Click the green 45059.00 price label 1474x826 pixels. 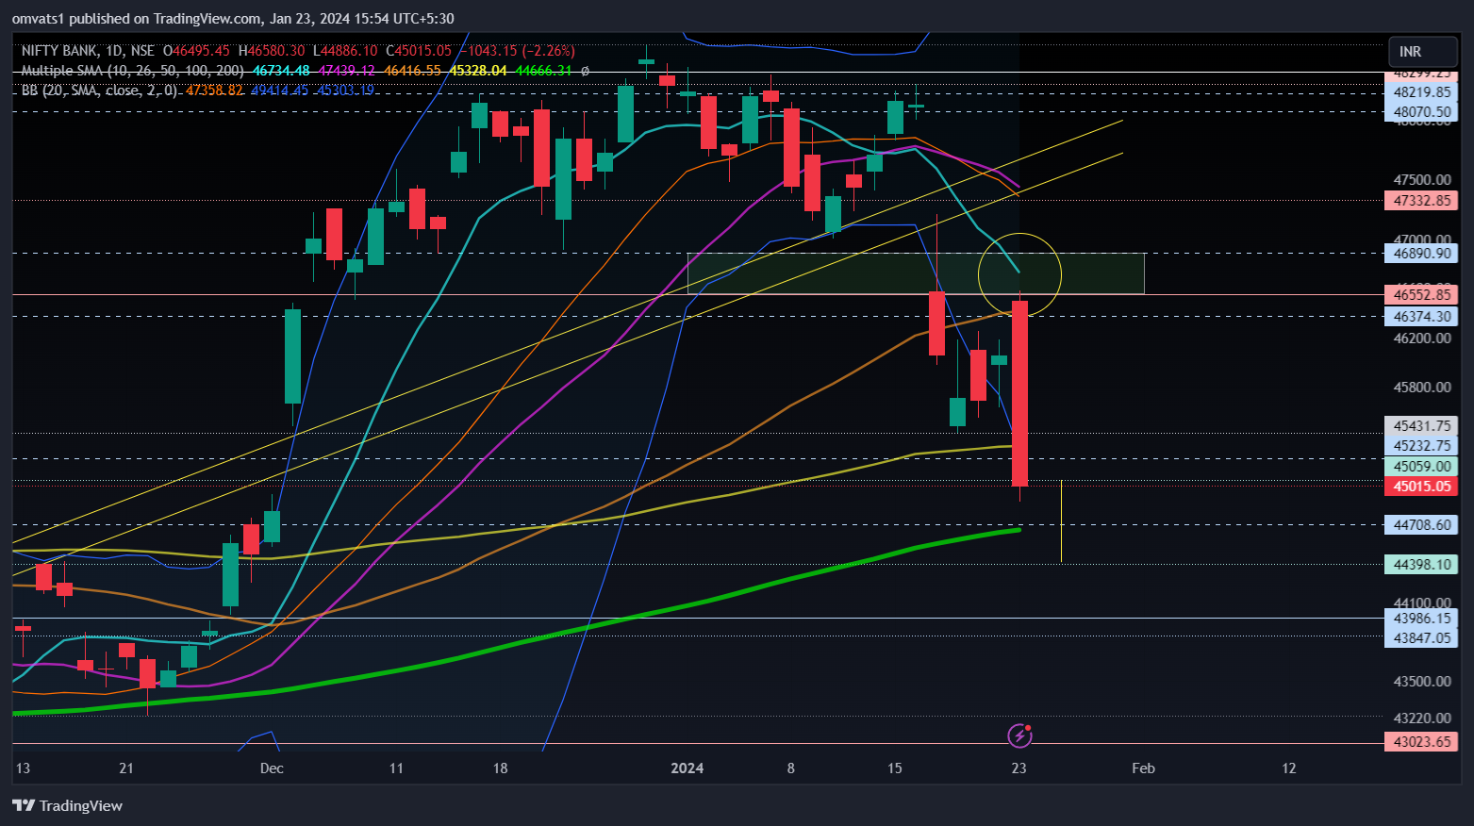tap(1421, 467)
